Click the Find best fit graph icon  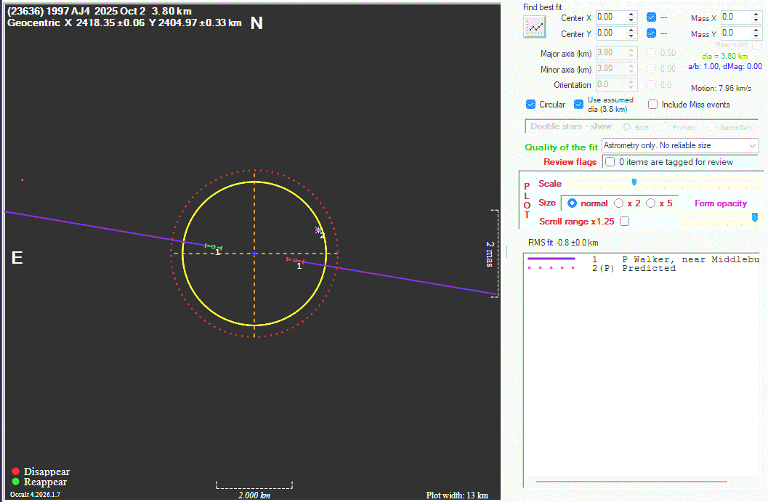[x=535, y=27]
